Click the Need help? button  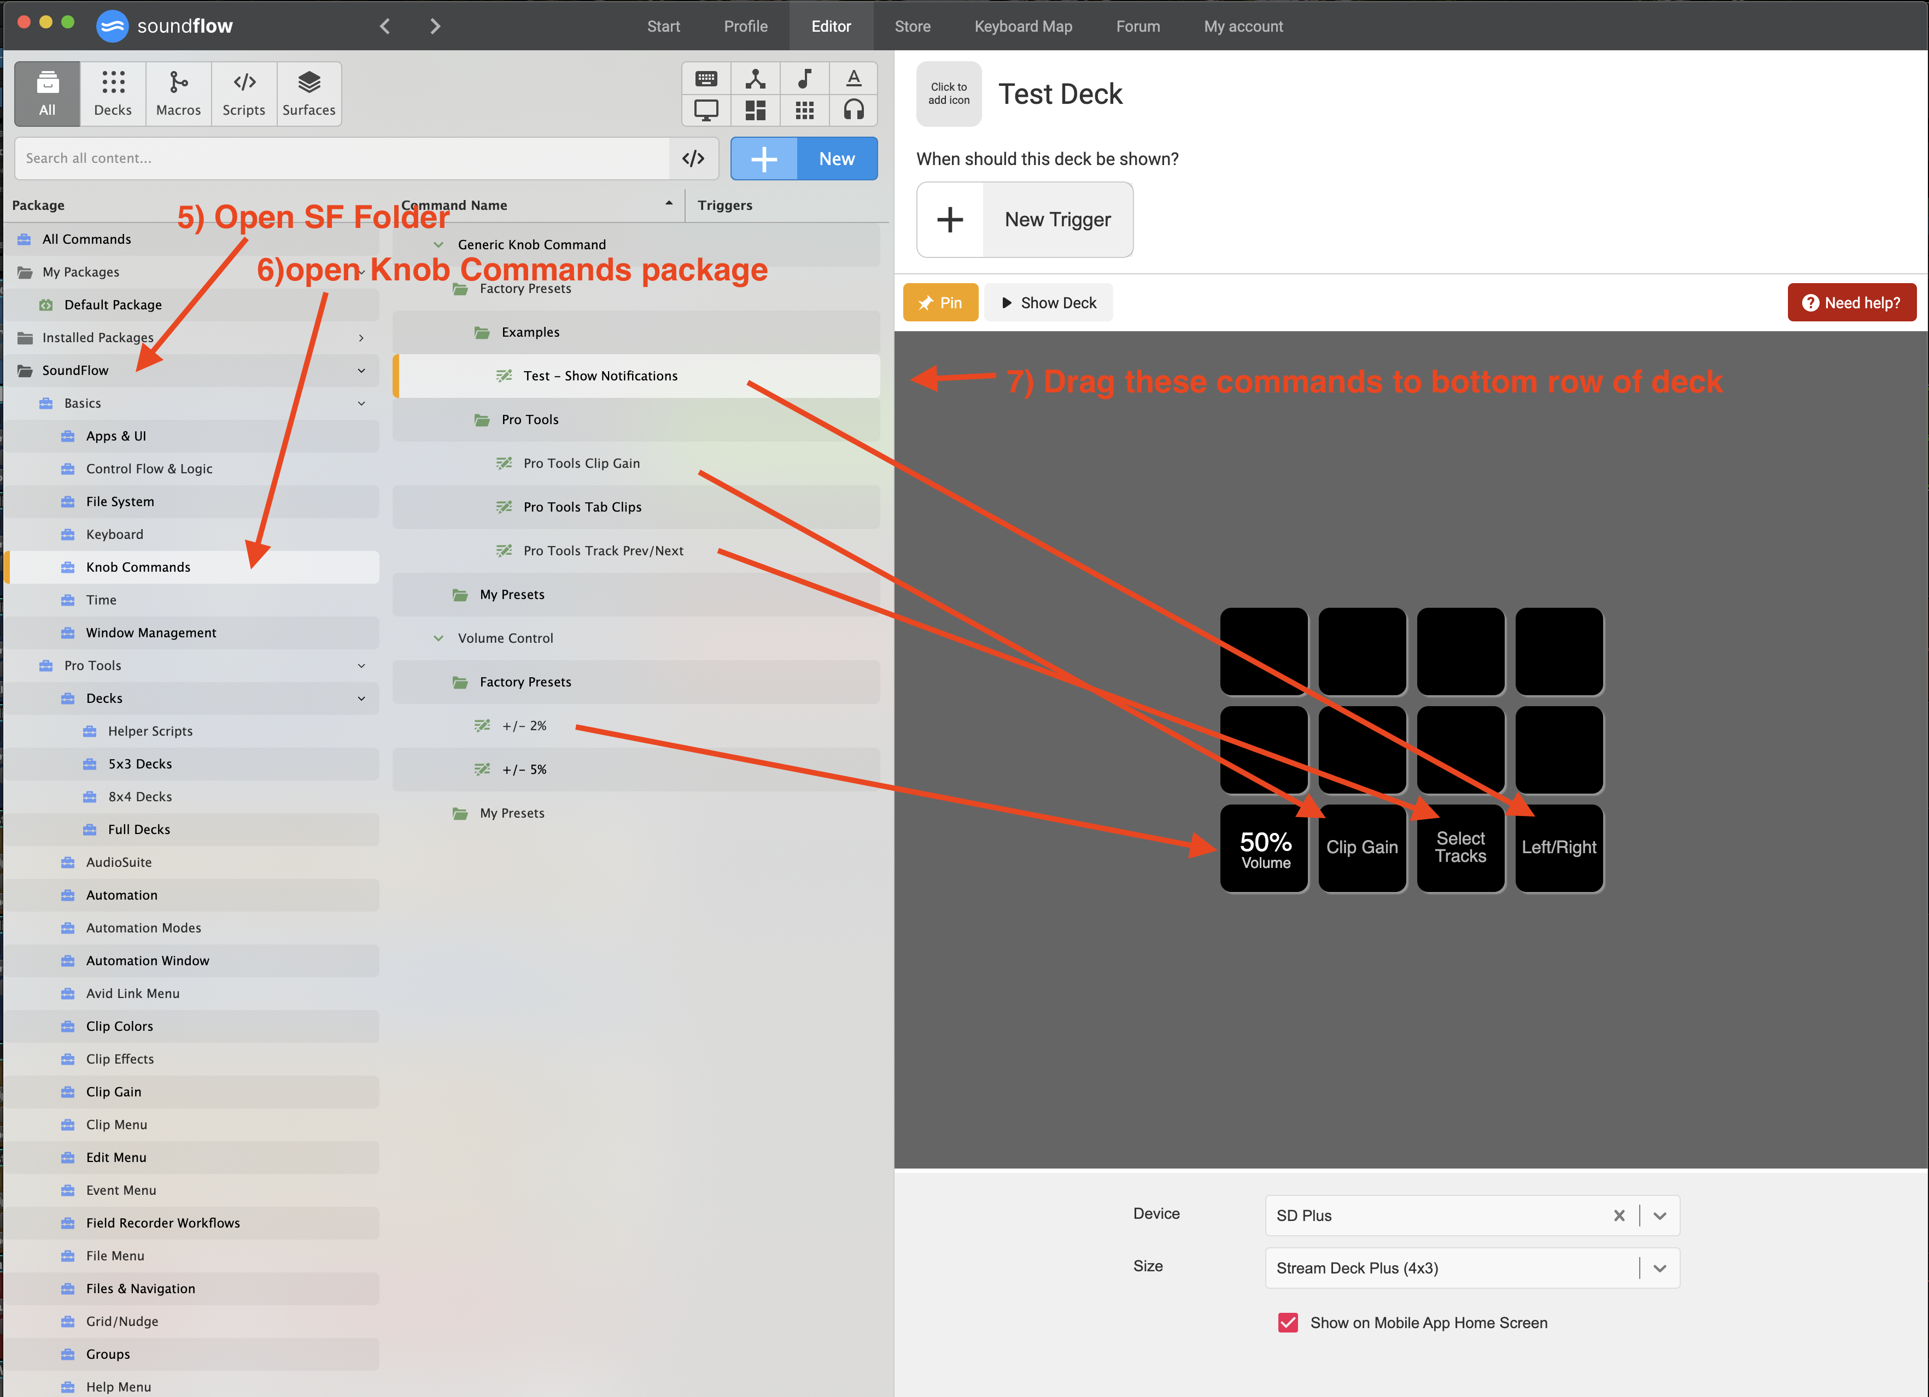click(x=1851, y=303)
